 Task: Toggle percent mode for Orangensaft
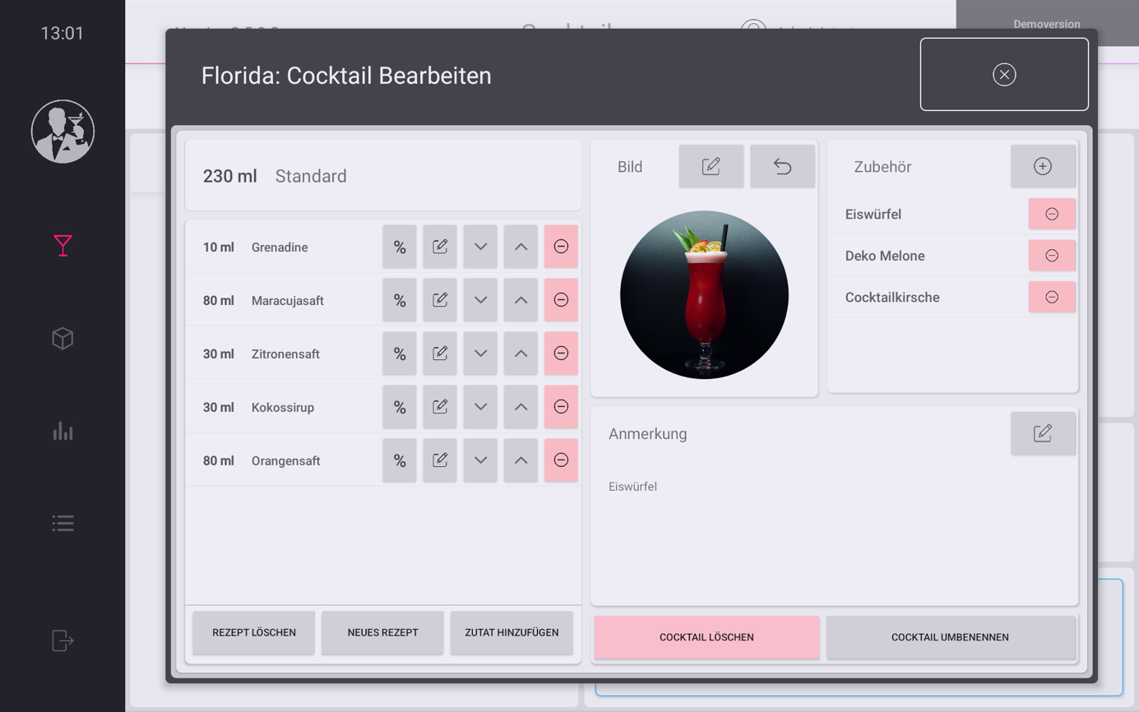(400, 460)
